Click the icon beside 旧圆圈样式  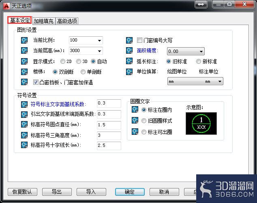click(135, 121)
